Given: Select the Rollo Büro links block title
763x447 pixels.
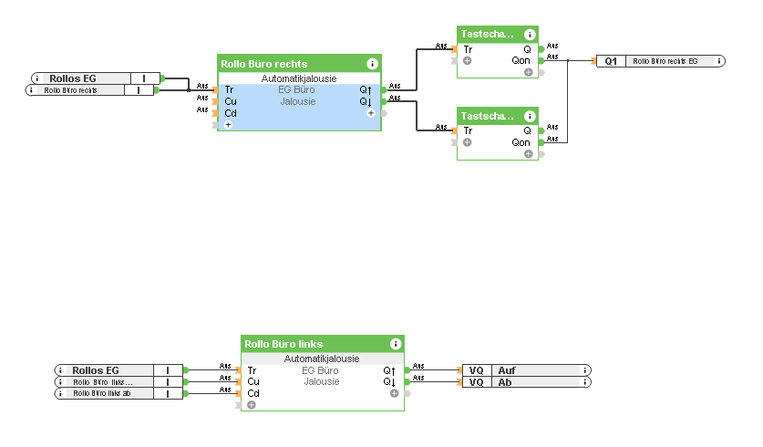Looking at the screenshot, I should pos(284,344).
